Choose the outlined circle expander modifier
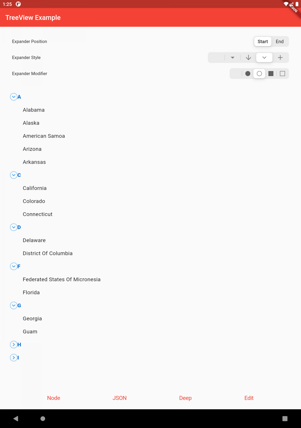The width and height of the screenshot is (301, 428). pyautogui.click(x=259, y=74)
